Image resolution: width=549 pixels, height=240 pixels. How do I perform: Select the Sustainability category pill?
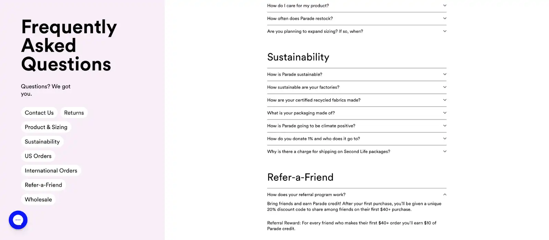42,142
